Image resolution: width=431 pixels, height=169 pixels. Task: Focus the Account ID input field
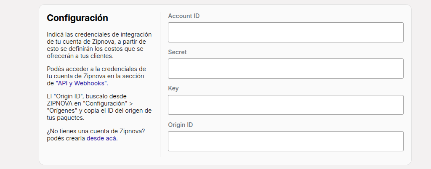pyautogui.click(x=286, y=32)
